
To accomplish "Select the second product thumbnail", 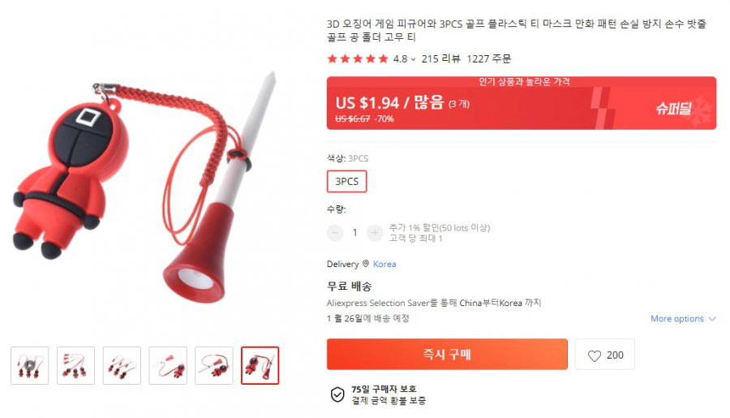I will pyautogui.click(x=76, y=365).
